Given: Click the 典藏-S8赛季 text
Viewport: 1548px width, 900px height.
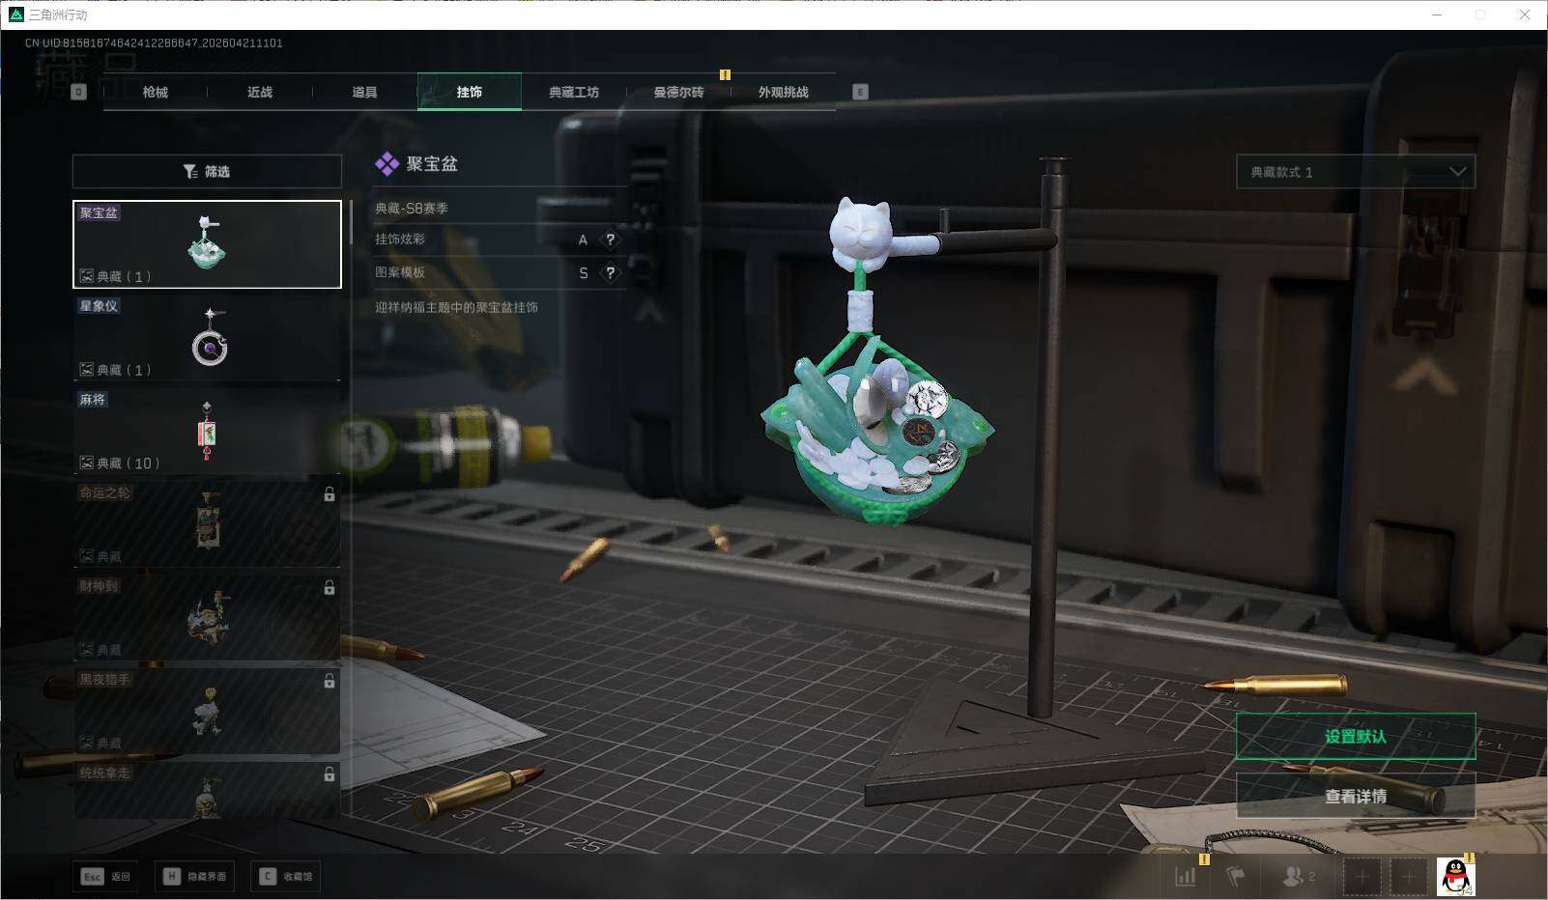Looking at the screenshot, I should tap(412, 208).
